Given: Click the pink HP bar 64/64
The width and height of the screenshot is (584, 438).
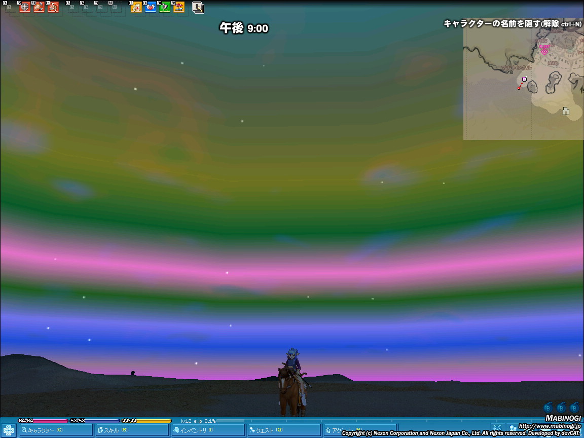Looking at the screenshot, I should (44, 421).
